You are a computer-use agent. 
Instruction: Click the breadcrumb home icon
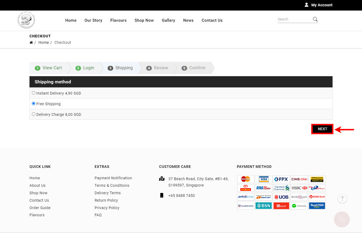(x=31, y=42)
